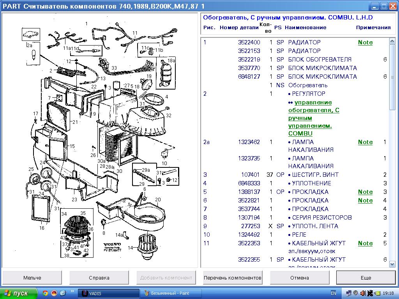Open the Note link for РАДИАТОР 3522400
The image size is (399, 299).
click(x=365, y=42)
